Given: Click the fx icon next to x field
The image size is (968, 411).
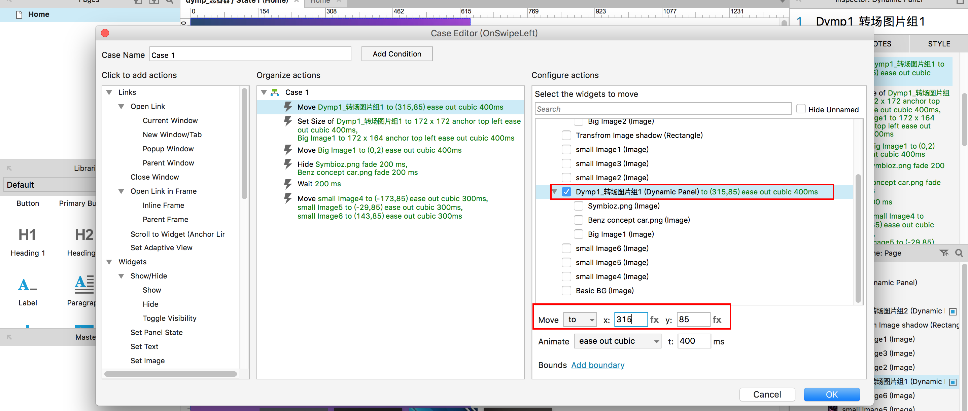Looking at the screenshot, I should [x=654, y=320].
